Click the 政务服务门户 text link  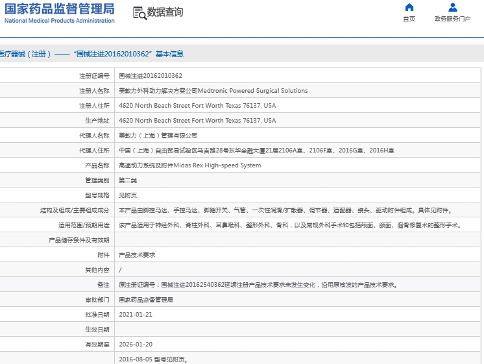click(x=452, y=19)
